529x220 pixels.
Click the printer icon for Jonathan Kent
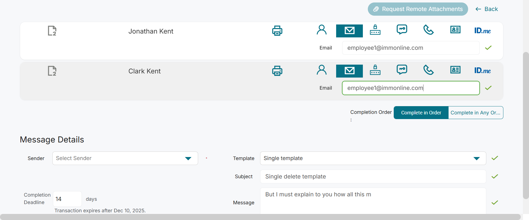coord(277,31)
